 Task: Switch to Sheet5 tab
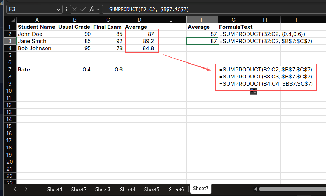152,189
